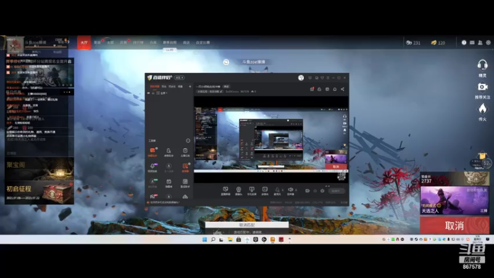Click the 天选之人 mode card

pyautogui.click(x=454, y=200)
